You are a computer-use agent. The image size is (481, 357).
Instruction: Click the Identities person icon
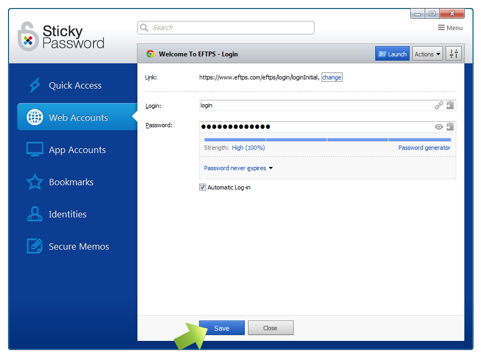click(x=35, y=214)
